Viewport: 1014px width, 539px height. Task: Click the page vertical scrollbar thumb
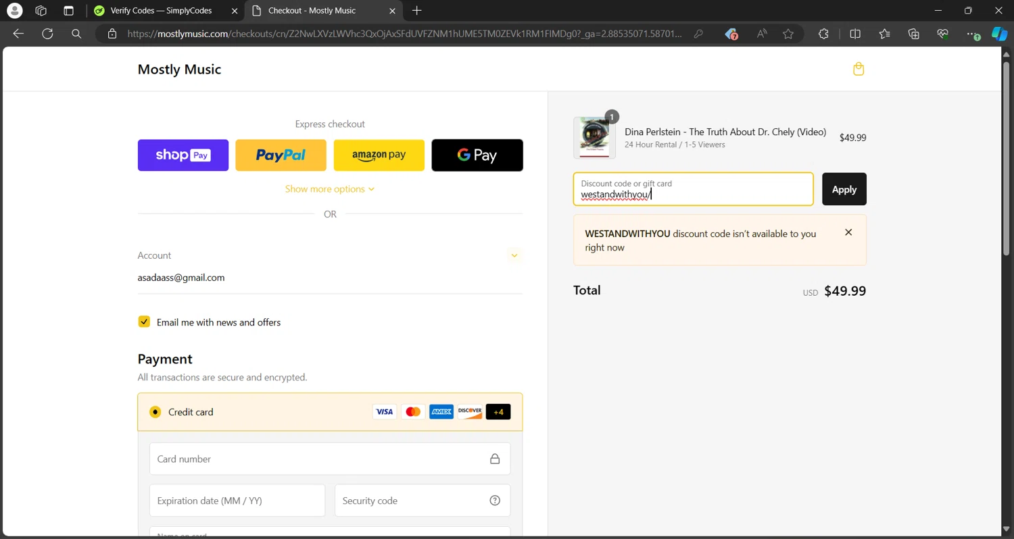(x=1007, y=159)
